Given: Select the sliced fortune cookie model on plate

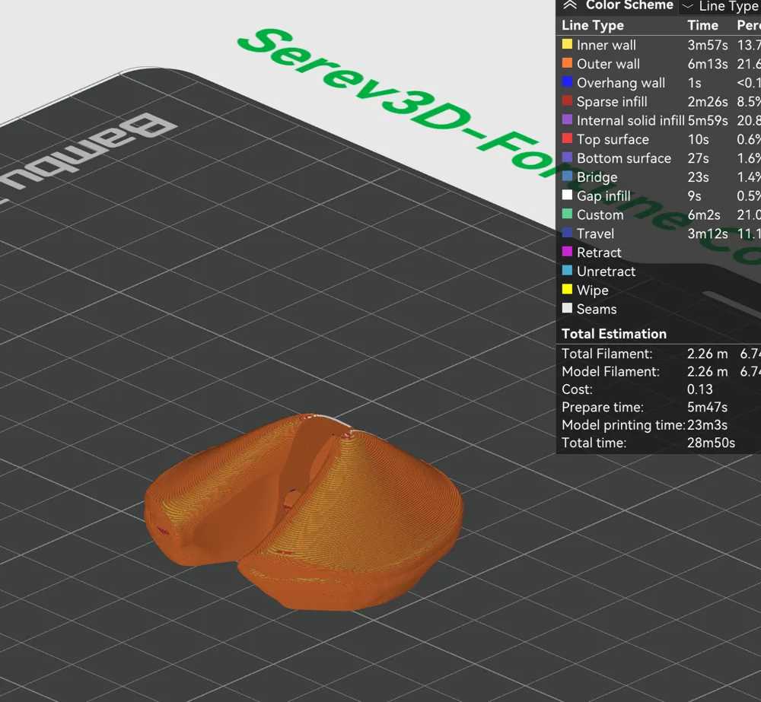Looking at the screenshot, I should [304, 514].
